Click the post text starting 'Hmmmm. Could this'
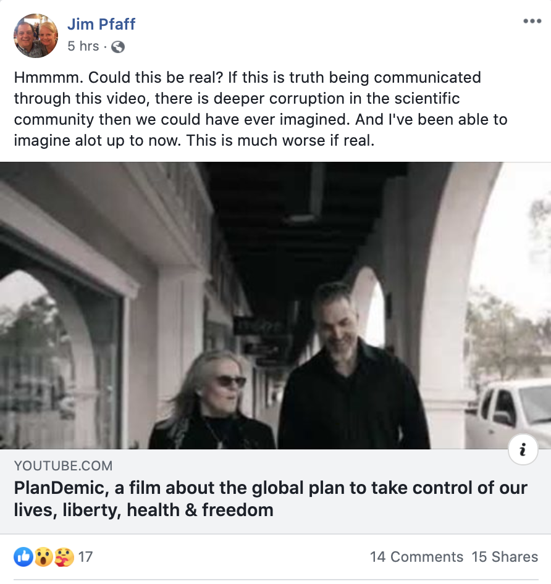 point(261,109)
